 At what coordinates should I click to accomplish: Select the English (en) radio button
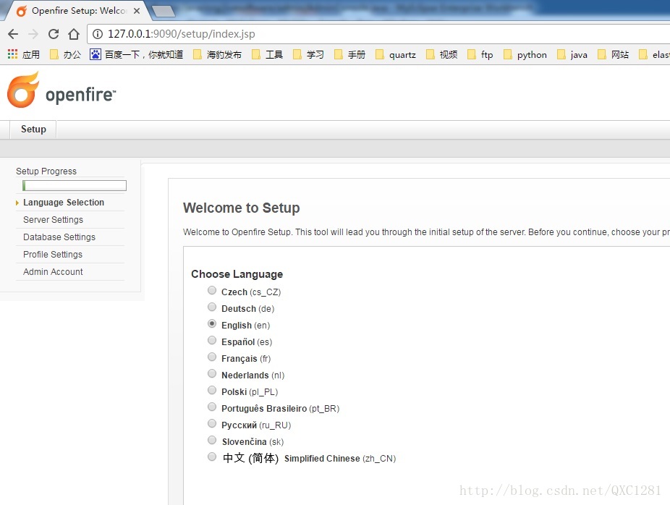click(212, 324)
